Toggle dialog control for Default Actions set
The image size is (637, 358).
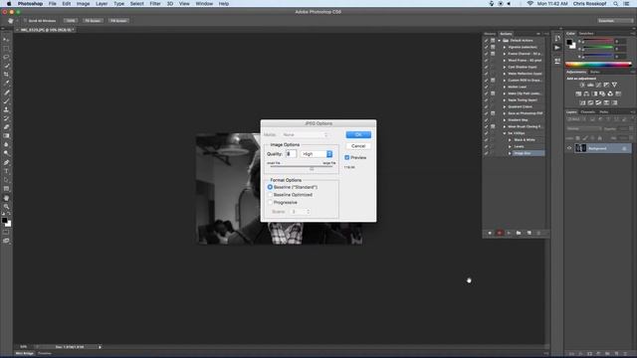493,41
